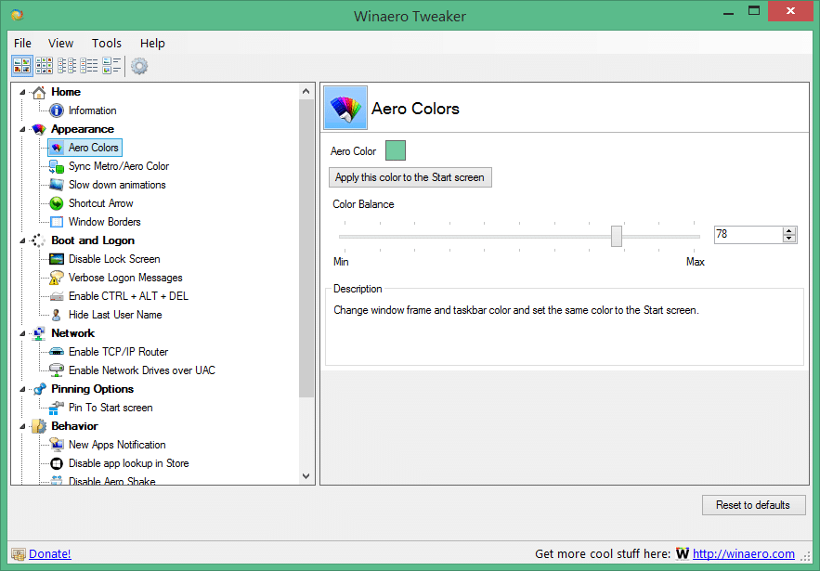This screenshot has height=571, width=820.
Task: Click the Color Balance slider thumb
Action: tap(617, 237)
